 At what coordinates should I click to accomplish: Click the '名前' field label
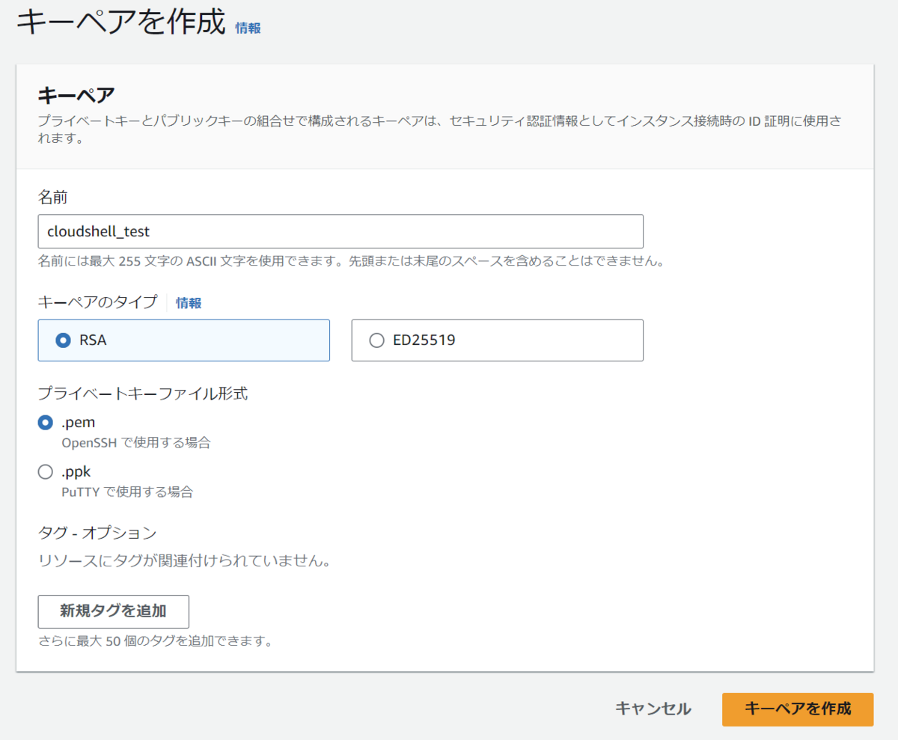pos(53,198)
